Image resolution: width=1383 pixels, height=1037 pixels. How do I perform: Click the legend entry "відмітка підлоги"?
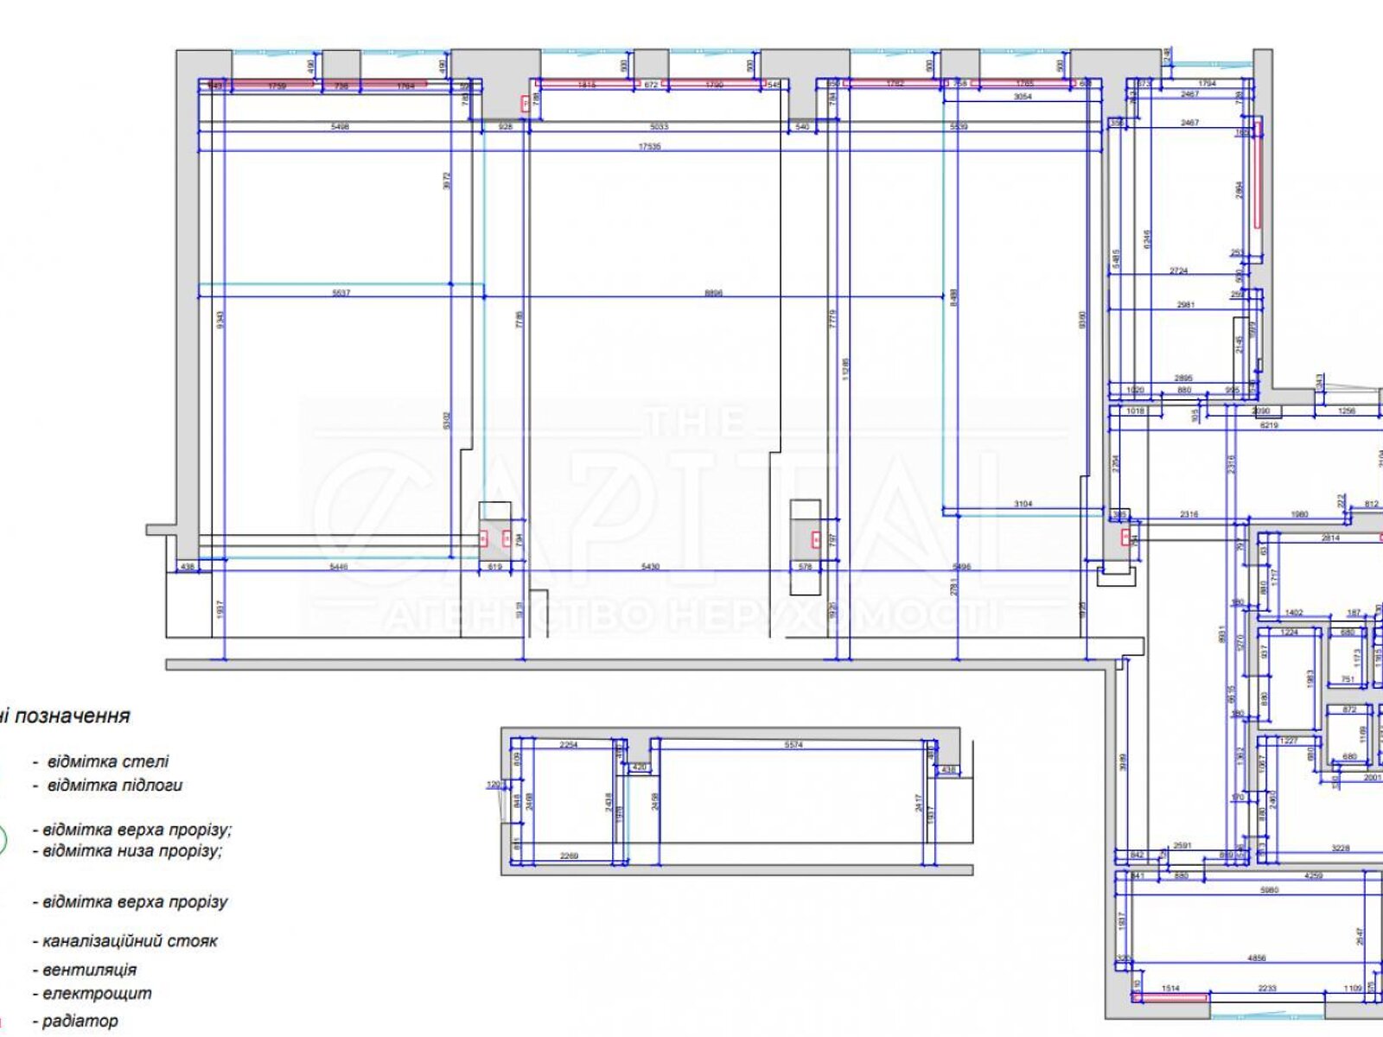coord(115,786)
